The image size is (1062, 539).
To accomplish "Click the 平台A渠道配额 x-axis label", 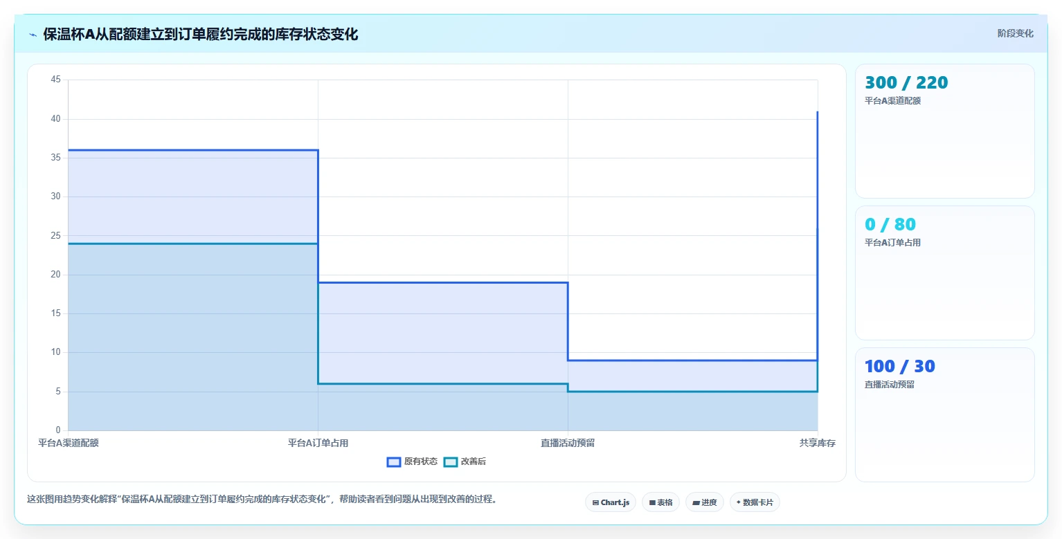I will tap(69, 443).
